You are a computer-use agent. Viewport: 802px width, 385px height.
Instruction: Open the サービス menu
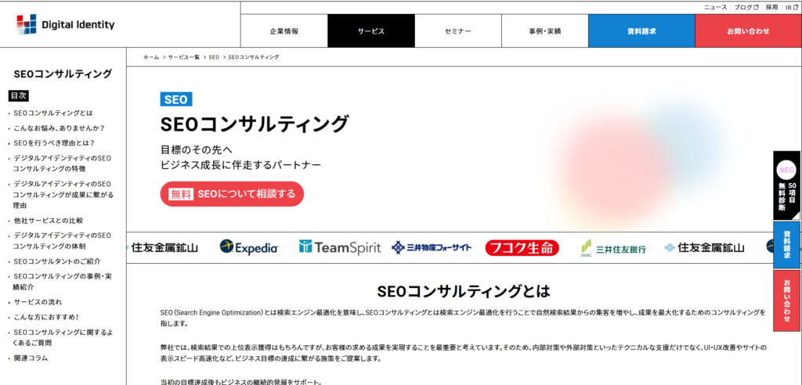[x=370, y=31]
